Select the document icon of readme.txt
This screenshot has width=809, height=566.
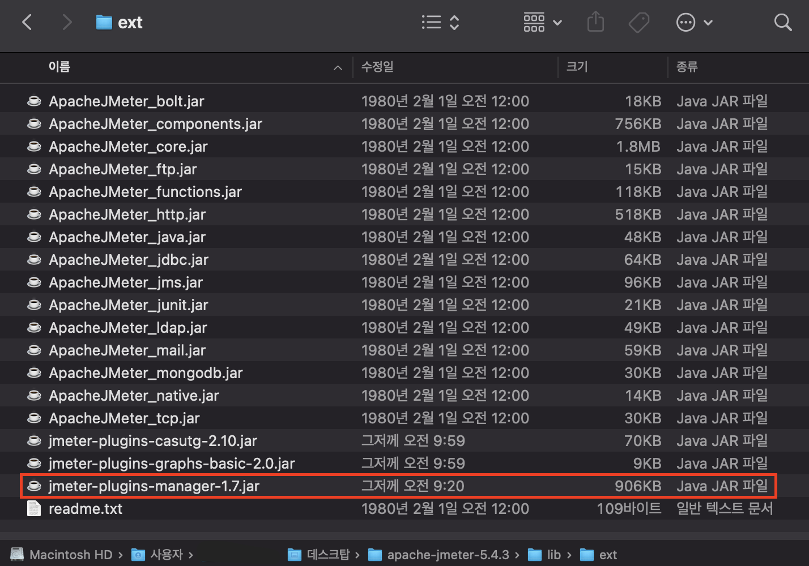coord(34,509)
